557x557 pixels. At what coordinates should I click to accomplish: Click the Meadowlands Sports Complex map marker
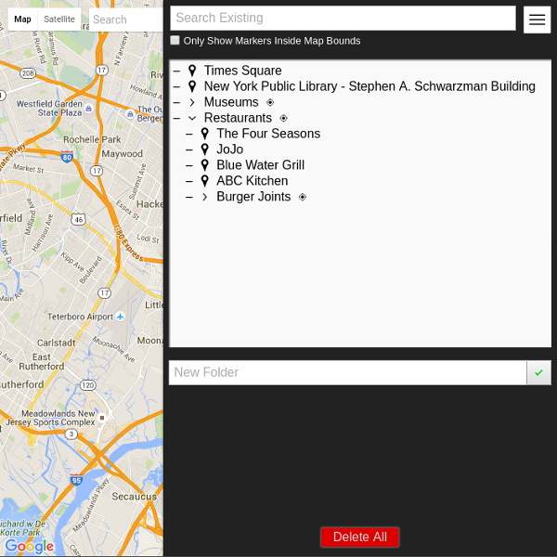(x=102, y=418)
